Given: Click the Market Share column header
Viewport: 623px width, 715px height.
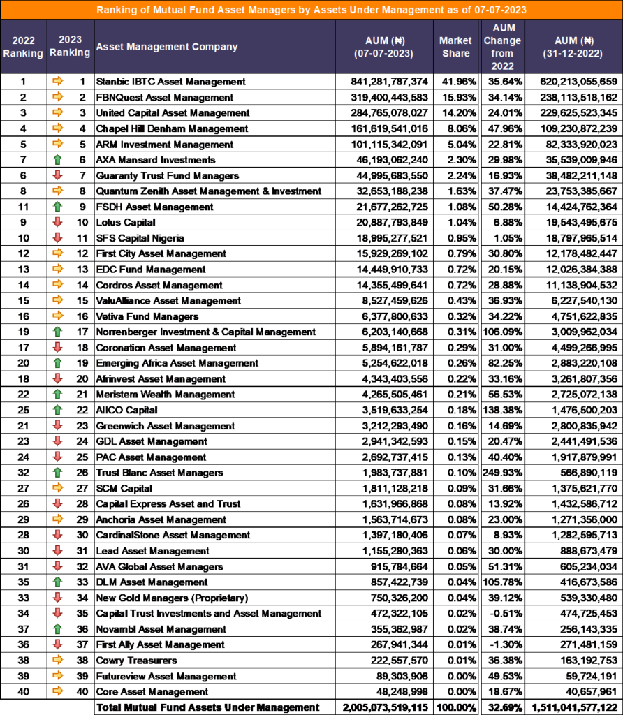Looking at the screenshot, I should [x=455, y=47].
